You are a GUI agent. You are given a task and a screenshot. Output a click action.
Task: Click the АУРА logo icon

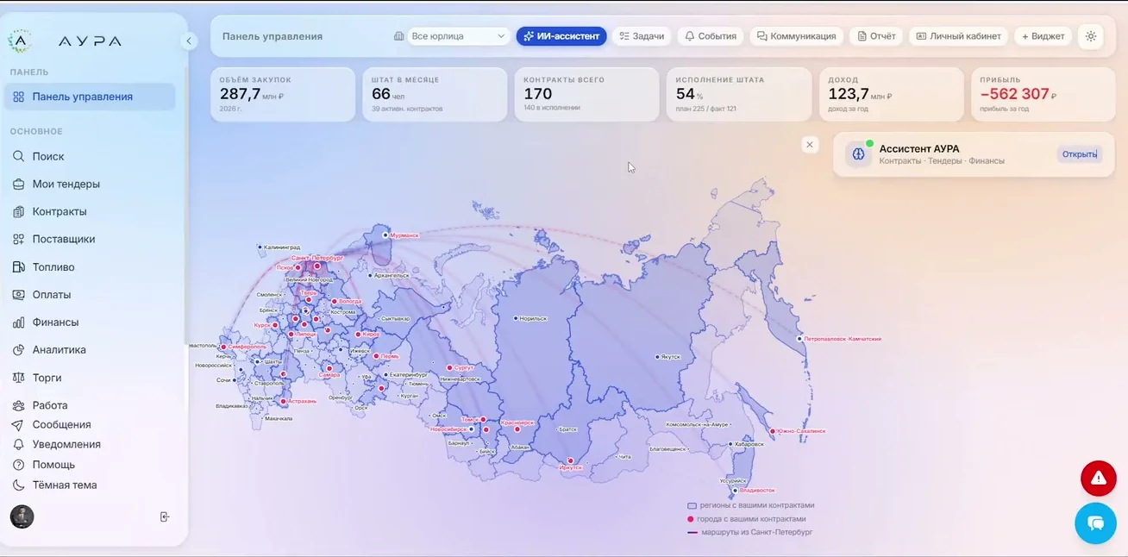tap(19, 40)
